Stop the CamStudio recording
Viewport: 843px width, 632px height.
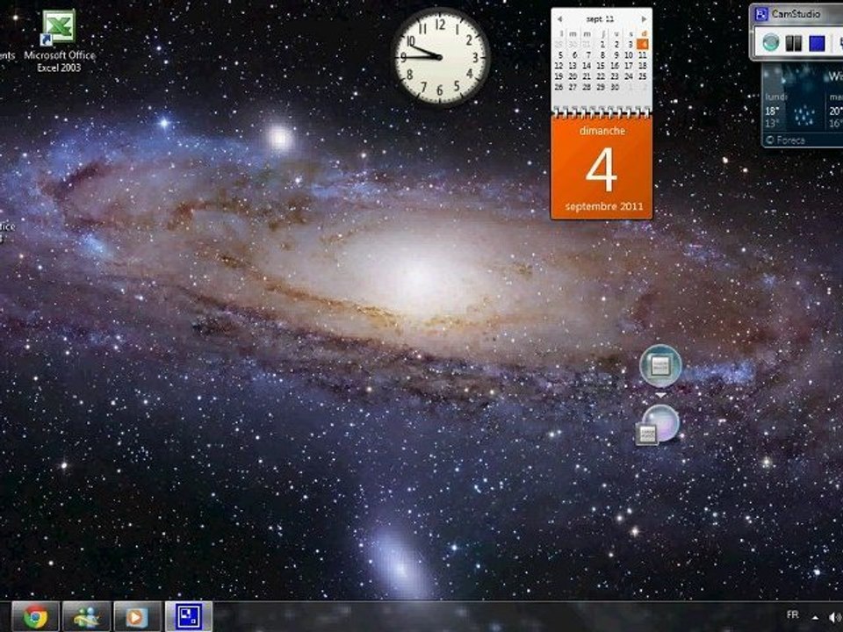tap(817, 43)
